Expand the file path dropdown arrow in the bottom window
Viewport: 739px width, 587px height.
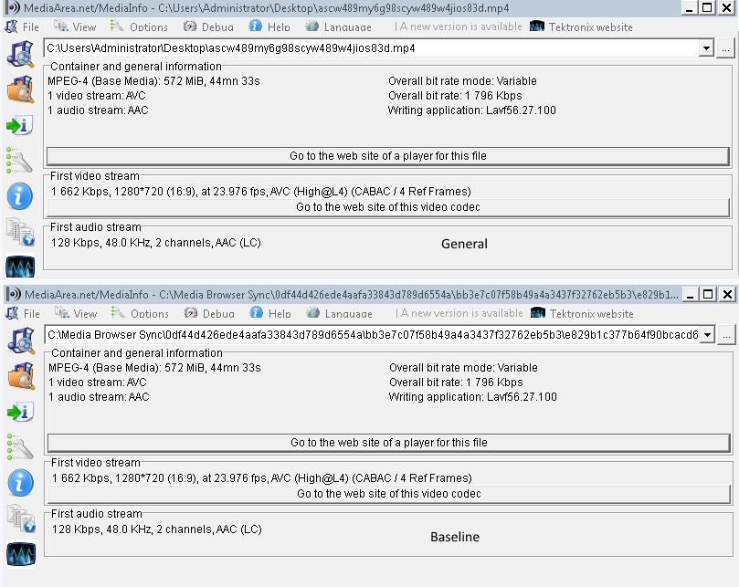[707, 334]
